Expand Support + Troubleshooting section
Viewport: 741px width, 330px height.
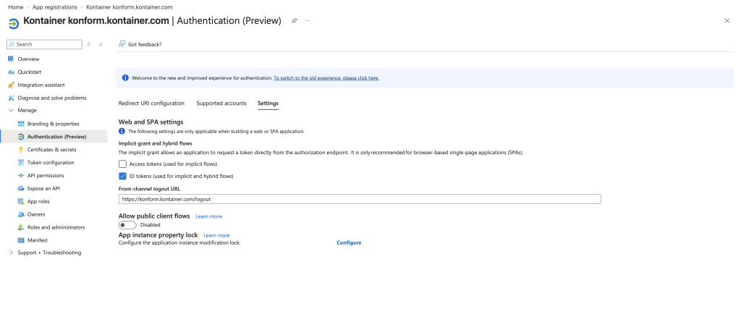point(12,253)
